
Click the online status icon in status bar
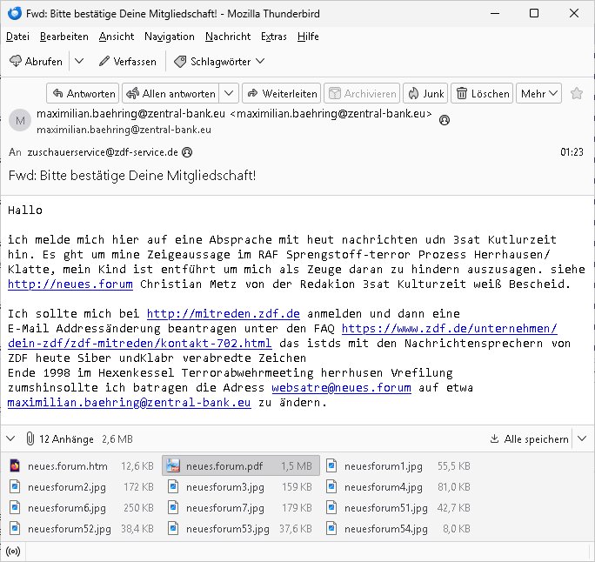pos(13,552)
